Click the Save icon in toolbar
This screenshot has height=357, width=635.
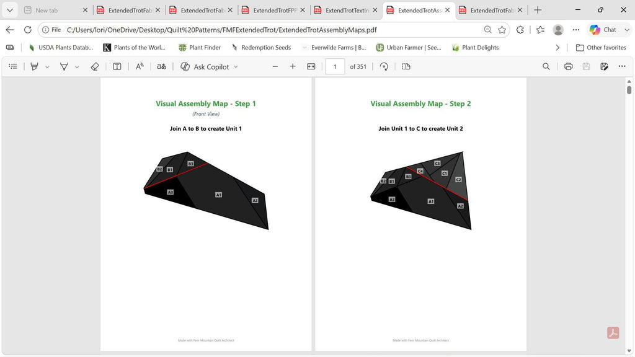pos(587,66)
